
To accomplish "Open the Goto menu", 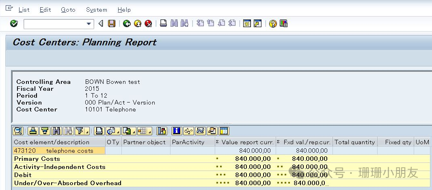I will point(68,10).
